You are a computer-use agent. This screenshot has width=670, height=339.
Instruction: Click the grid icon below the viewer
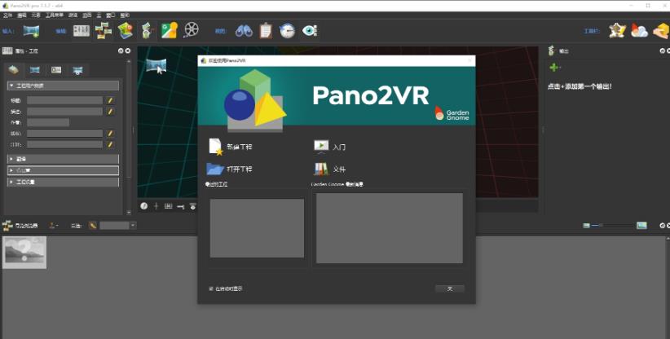(x=169, y=206)
